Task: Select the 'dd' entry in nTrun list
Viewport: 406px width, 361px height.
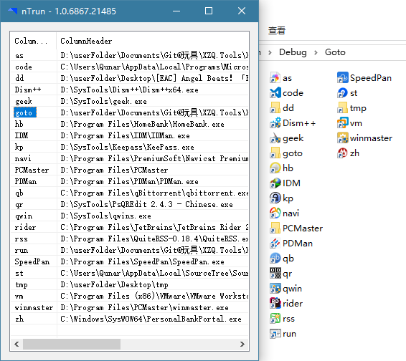Action: (129, 78)
